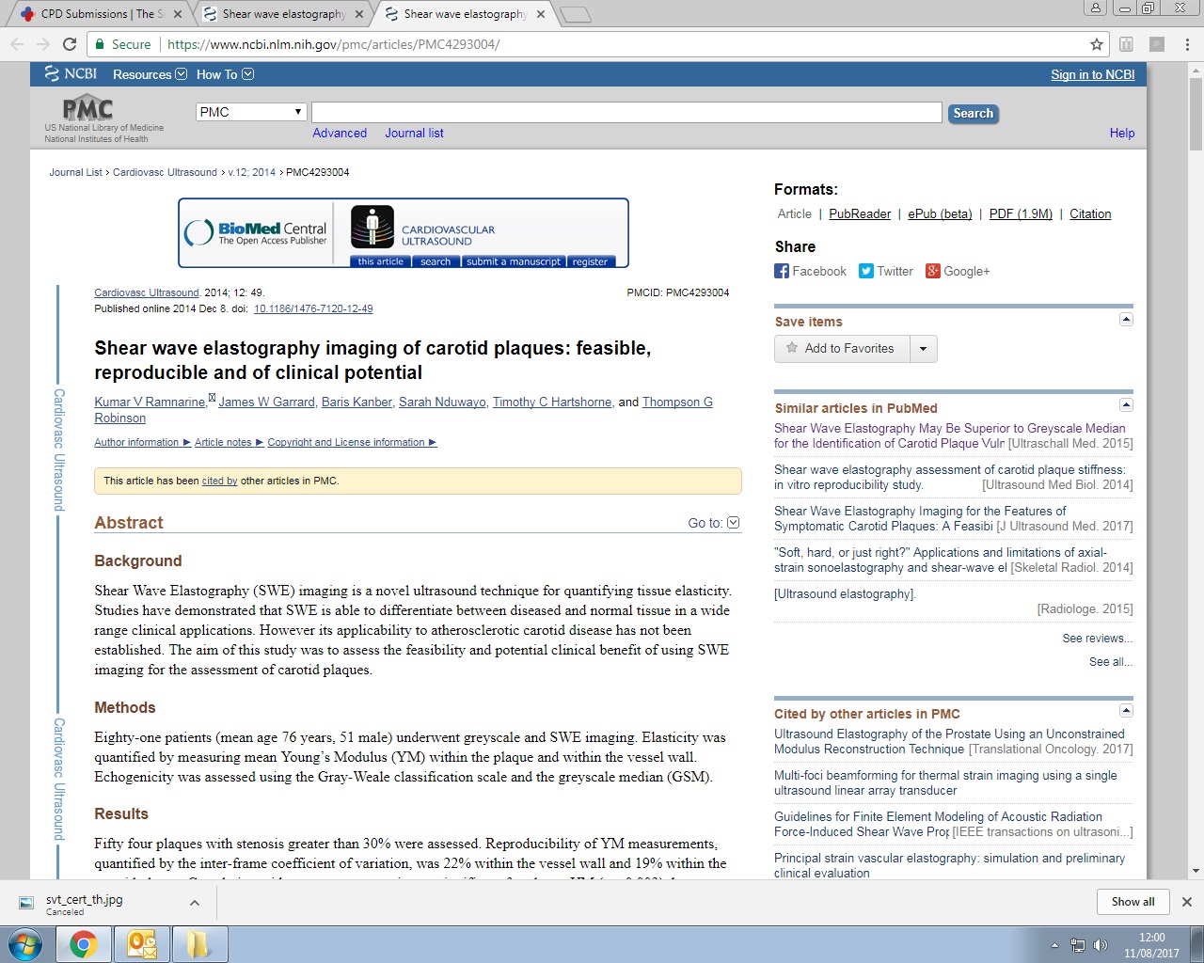
Task: Click the PMC logo
Action: (87, 109)
